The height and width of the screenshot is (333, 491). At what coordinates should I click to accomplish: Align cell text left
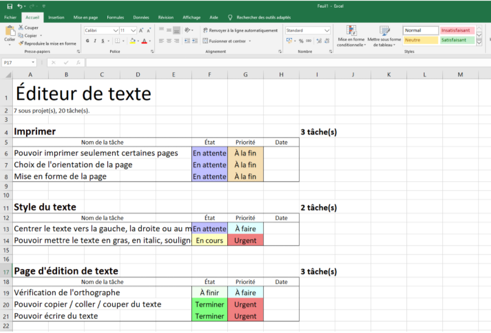161,41
